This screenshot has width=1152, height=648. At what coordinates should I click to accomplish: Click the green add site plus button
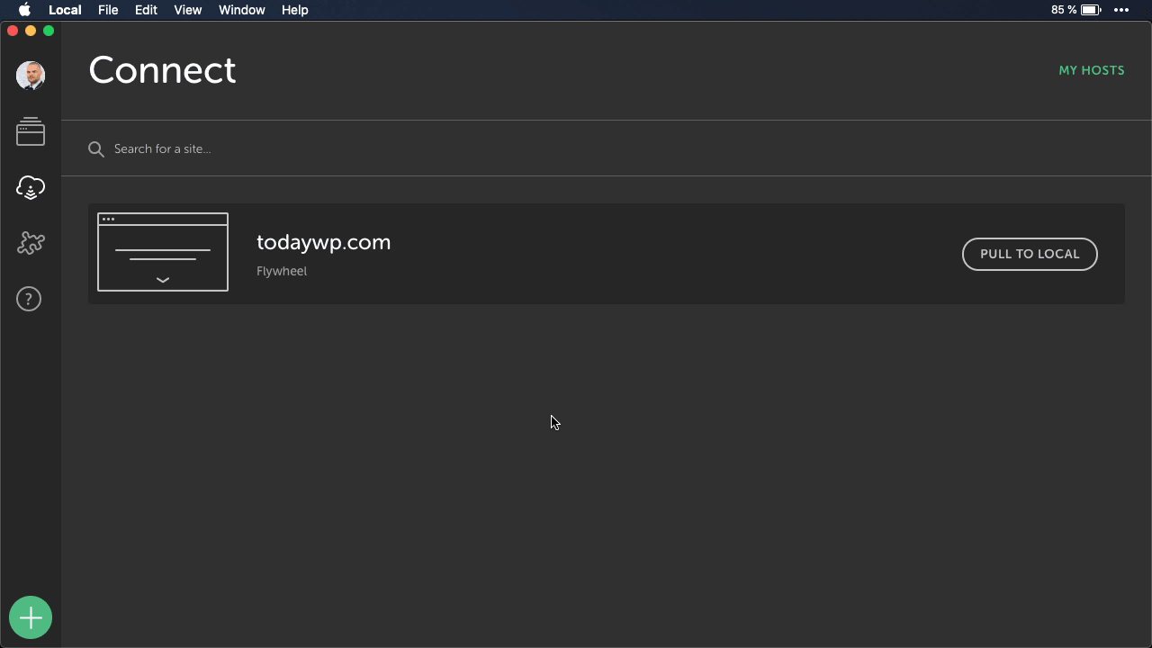click(x=31, y=617)
